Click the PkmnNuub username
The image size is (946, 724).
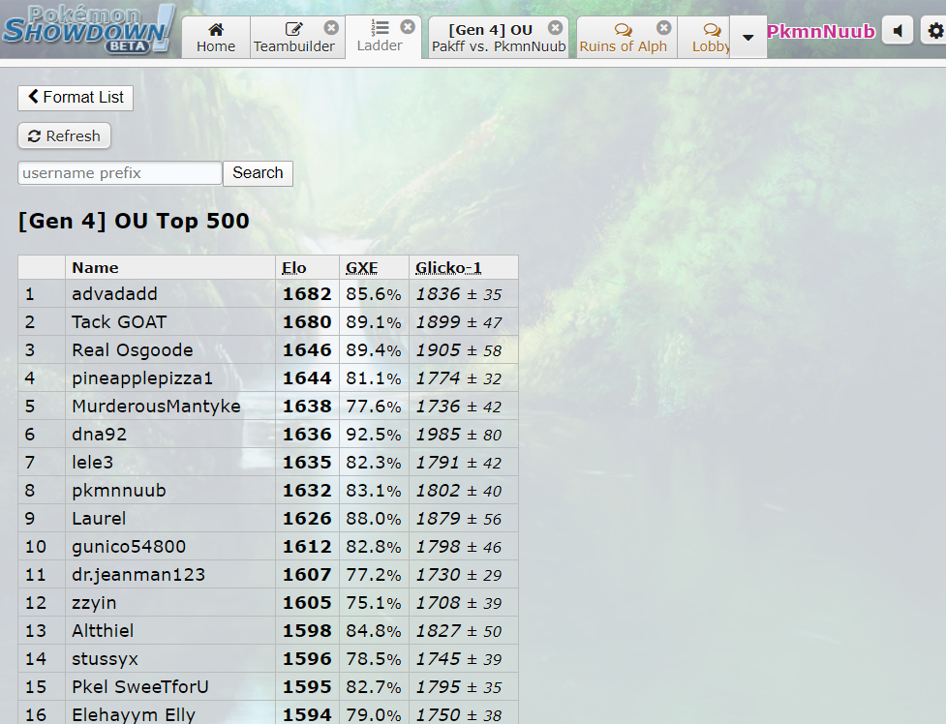(x=820, y=32)
